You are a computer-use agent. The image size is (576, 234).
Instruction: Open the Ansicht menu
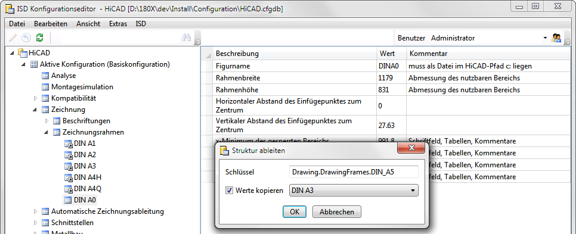[88, 24]
